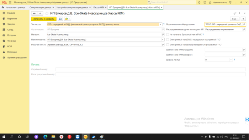Open Администрирование section
Image resolution: width=249 pixels, height=140 pixels.
pyautogui.click(x=17, y=58)
